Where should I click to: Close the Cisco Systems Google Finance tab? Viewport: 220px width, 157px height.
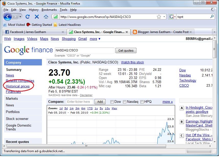pyautogui.click(x=127, y=32)
